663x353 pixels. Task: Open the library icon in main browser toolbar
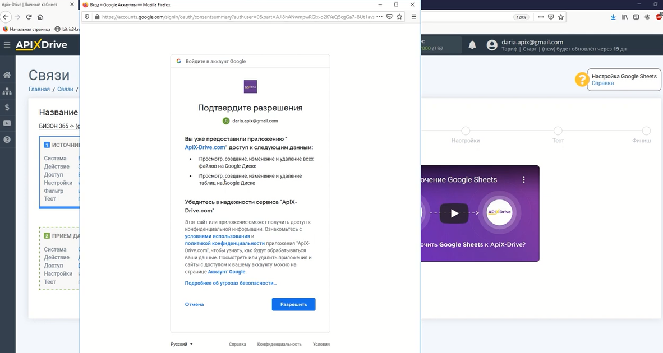click(624, 17)
